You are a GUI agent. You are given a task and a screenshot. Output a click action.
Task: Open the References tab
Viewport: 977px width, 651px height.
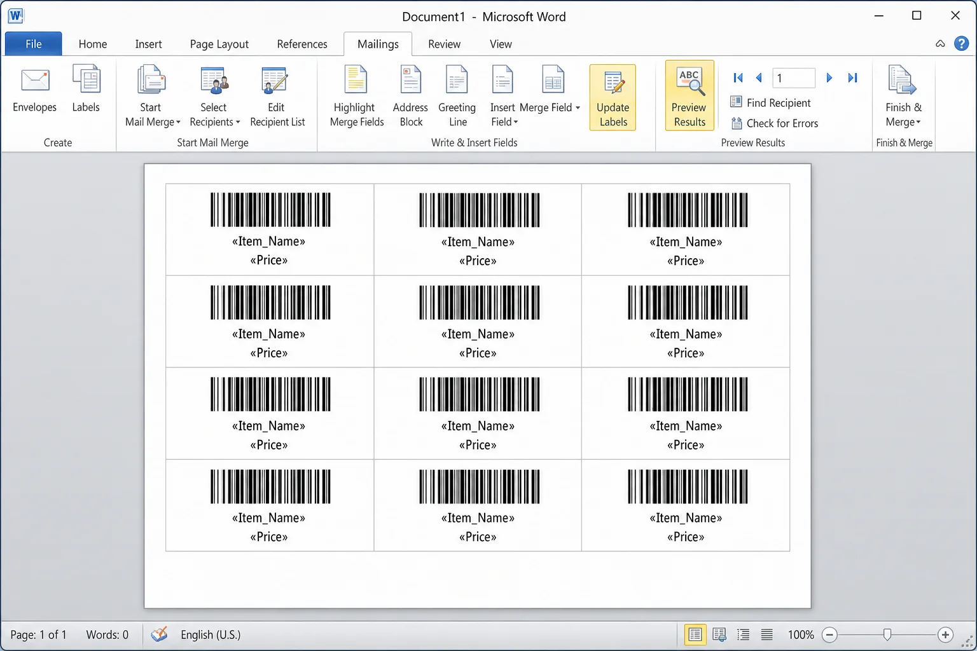302,44
